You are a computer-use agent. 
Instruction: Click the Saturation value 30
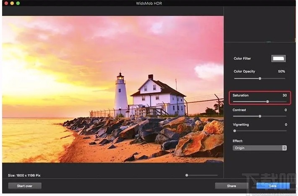[285, 95]
